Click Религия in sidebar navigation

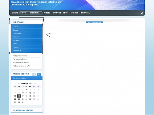pos(27,37)
